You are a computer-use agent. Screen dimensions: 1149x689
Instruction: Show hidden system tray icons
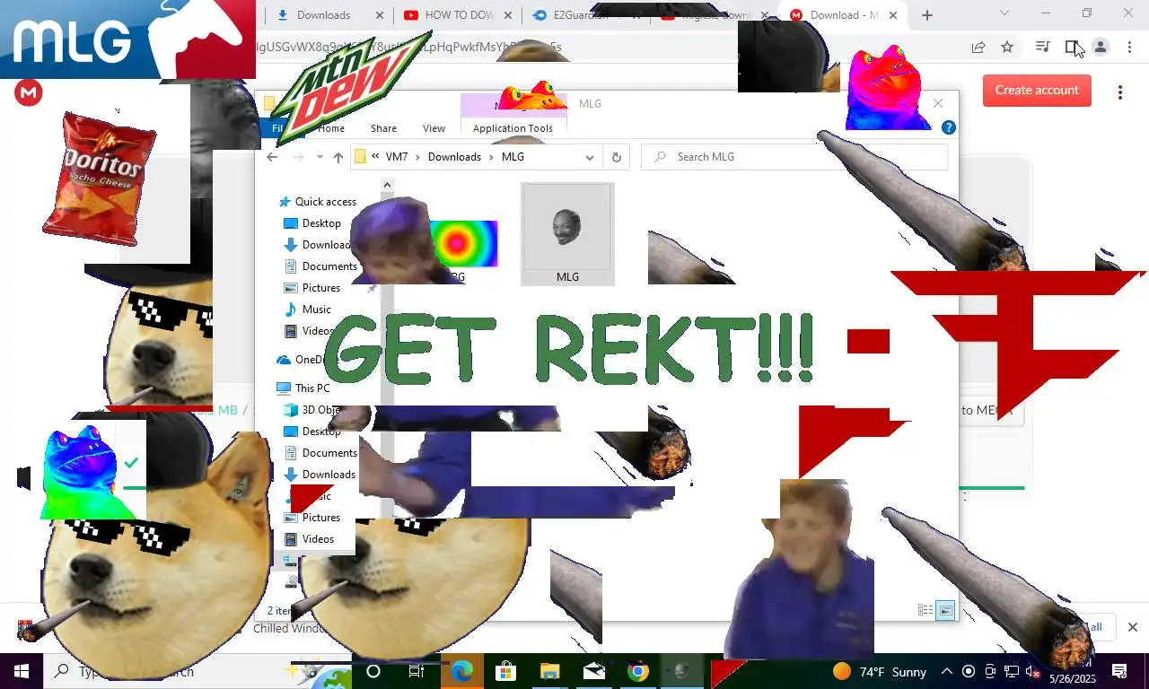click(x=947, y=671)
